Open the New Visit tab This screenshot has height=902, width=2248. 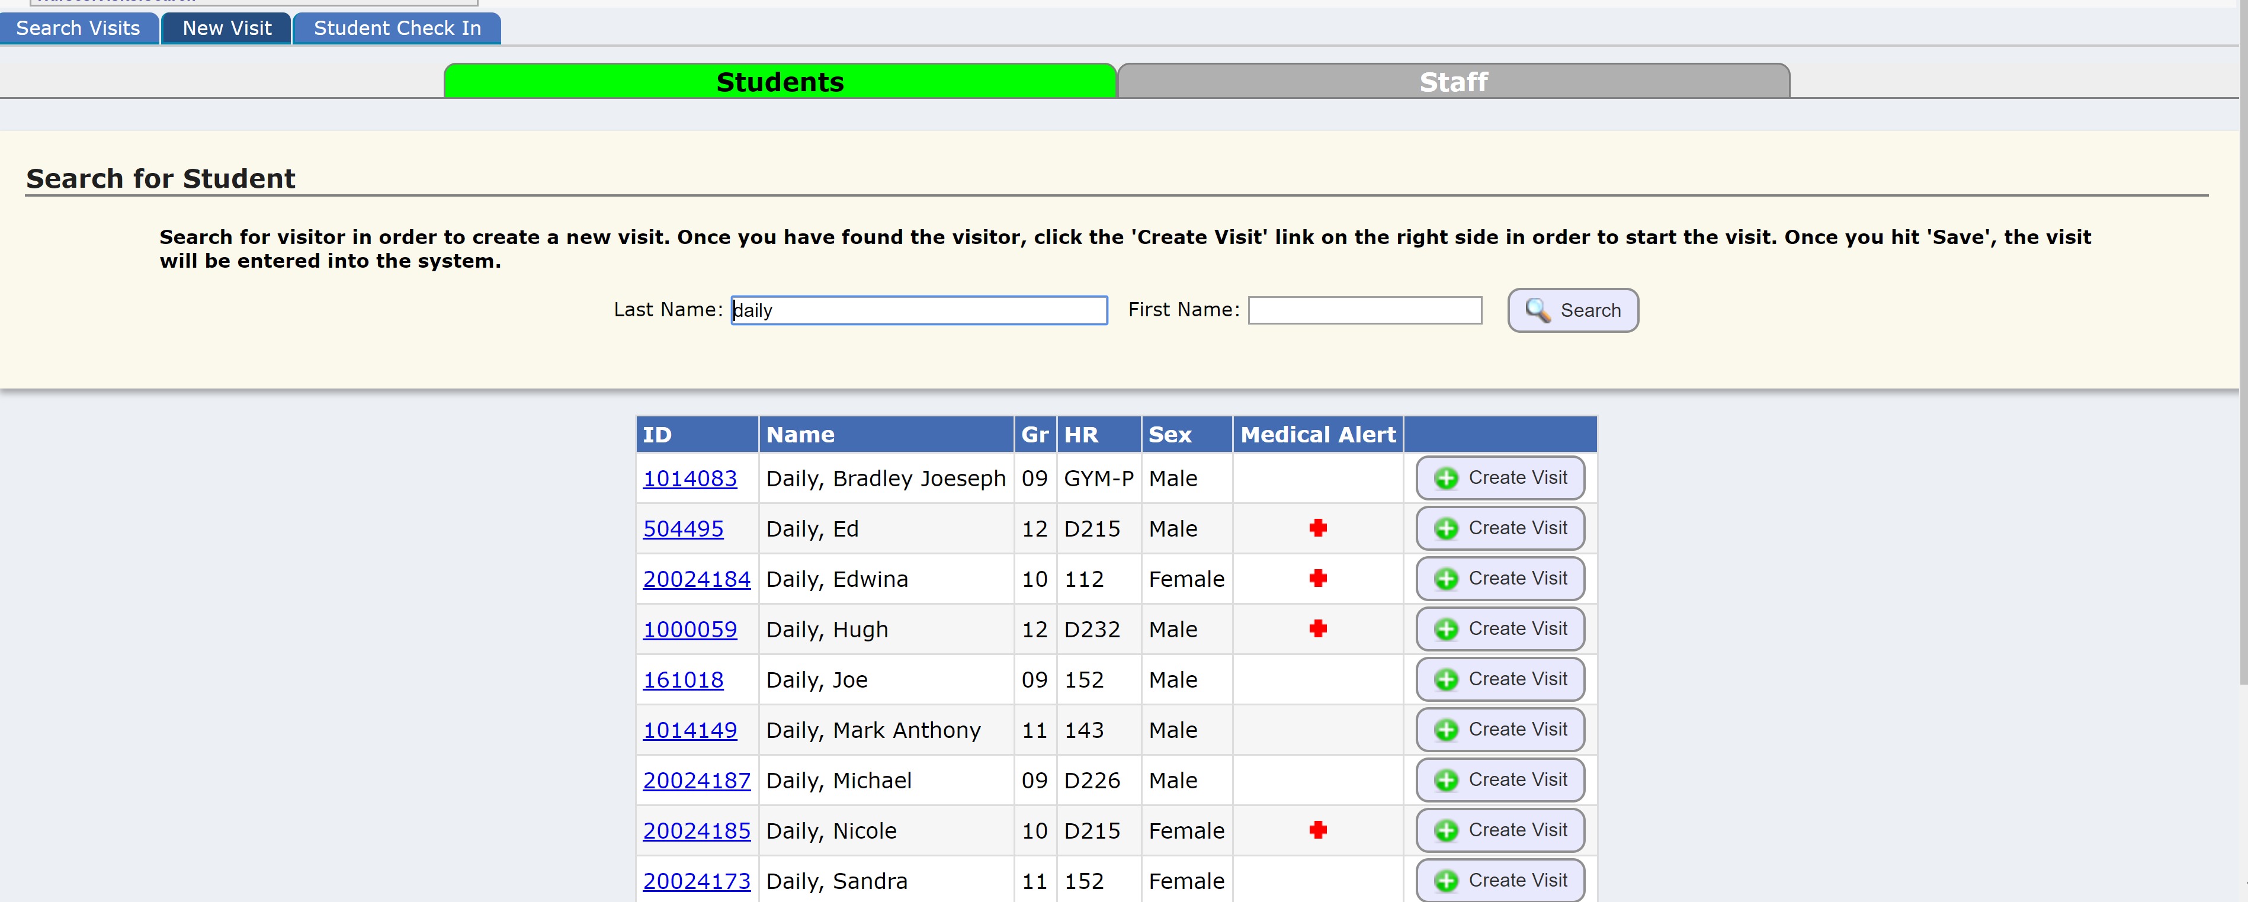click(x=227, y=28)
